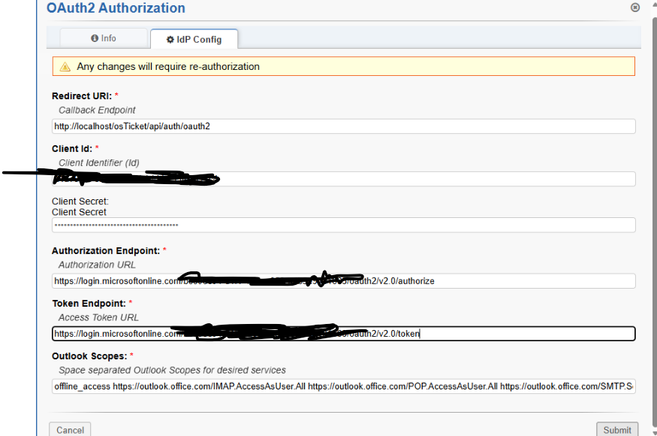Click the info circle icon
Viewport: 657px width, 436px height.
tap(95, 38)
